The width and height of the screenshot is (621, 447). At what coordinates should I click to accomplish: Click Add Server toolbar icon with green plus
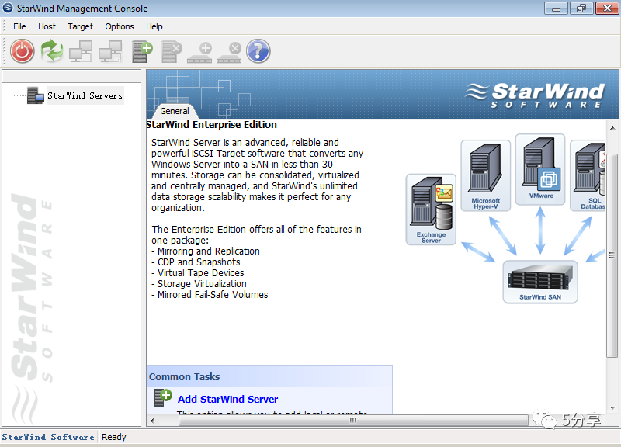(143, 51)
